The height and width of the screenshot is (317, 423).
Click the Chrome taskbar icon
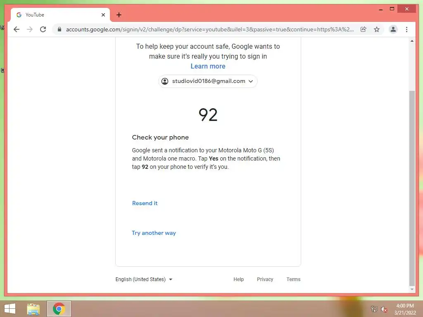click(59, 309)
